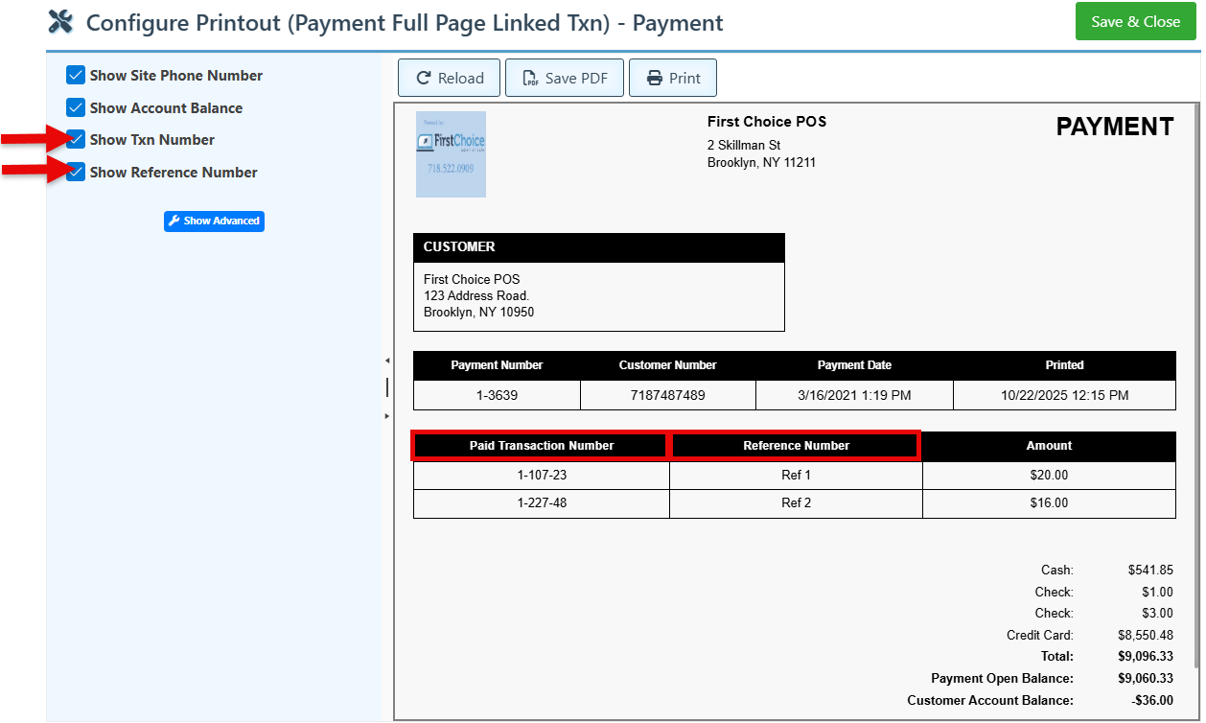Click the black CUSTOMER box header

click(598, 247)
